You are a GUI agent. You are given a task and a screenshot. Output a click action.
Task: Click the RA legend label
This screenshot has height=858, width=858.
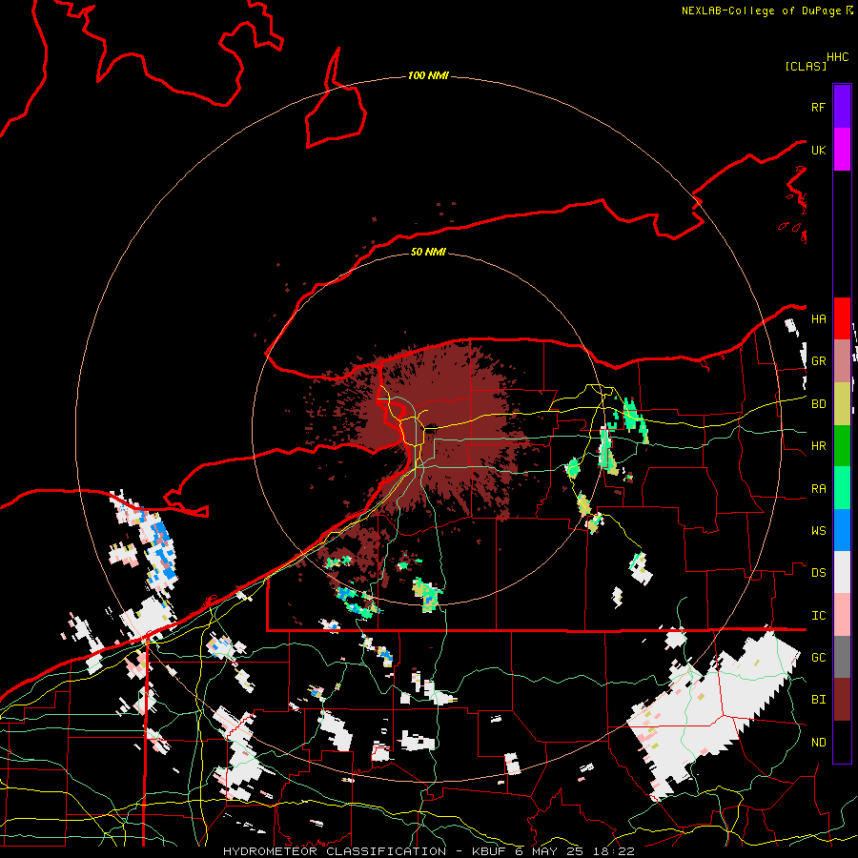[x=818, y=489]
